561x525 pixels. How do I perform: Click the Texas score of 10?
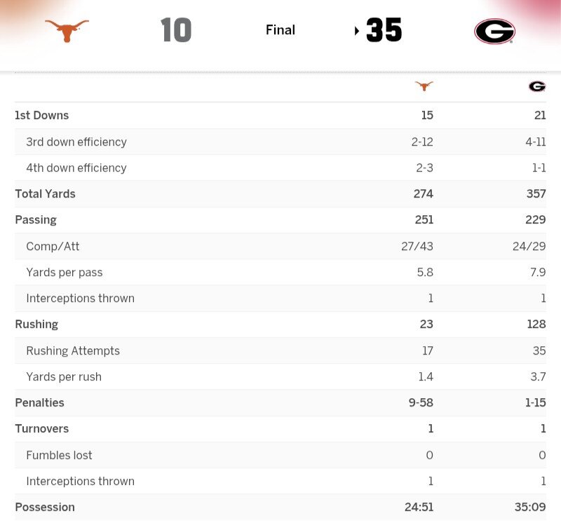[x=176, y=31]
